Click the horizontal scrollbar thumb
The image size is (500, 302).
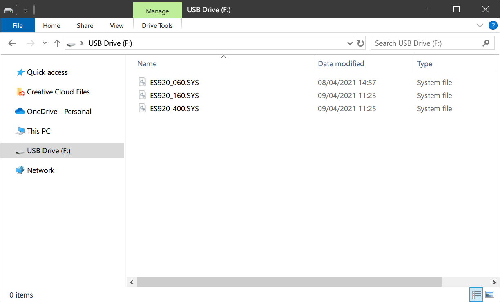(x=289, y=282)
